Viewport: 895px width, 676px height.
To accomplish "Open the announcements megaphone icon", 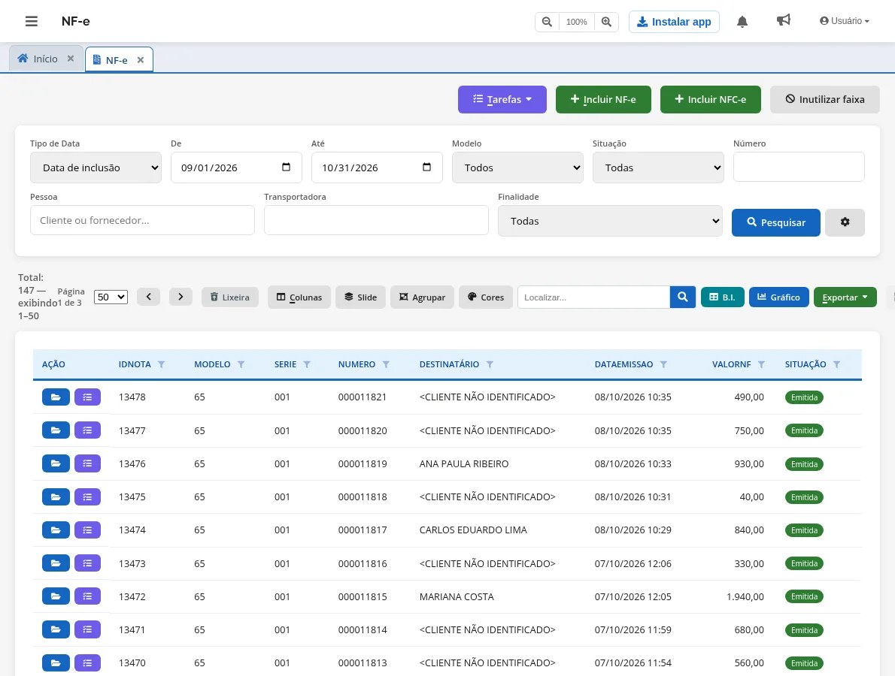I will click(x=784, y=20).
